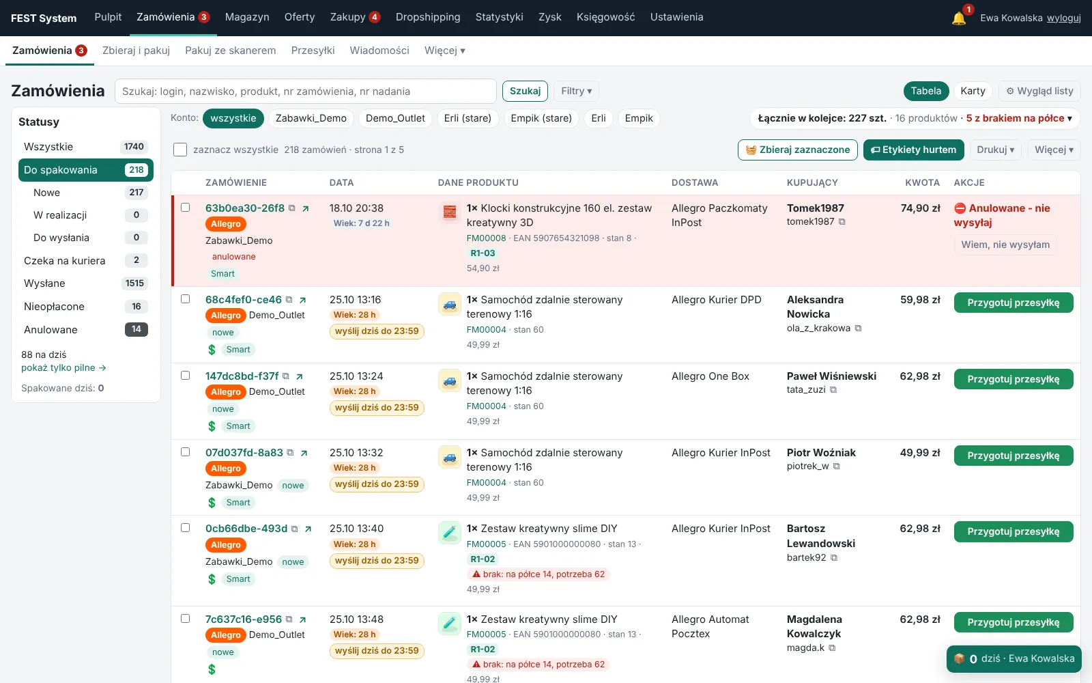Select checkbox for order 7c637c16-e956
This screenshot has height=683, width=1092.
tap(185, 618)
